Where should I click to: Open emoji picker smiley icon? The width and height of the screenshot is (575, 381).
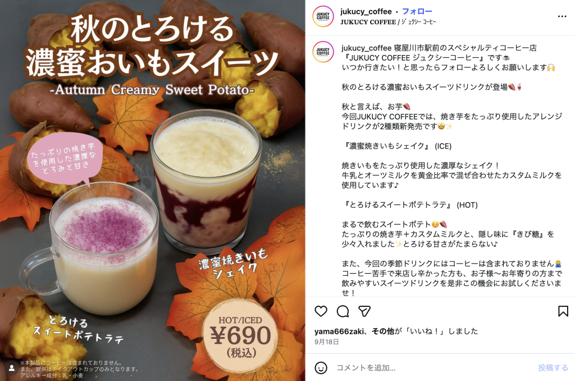coord(321,368)
